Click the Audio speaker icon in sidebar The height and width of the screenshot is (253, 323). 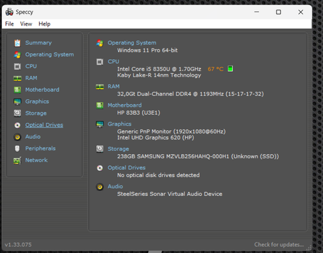[x=17, y=137]
